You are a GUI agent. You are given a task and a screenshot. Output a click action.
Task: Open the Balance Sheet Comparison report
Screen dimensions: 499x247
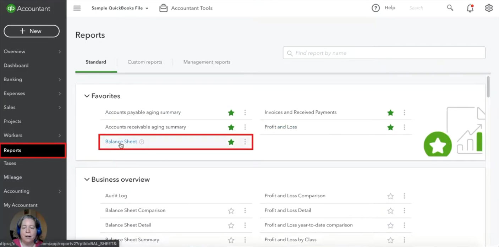click(x=135, y=210)
